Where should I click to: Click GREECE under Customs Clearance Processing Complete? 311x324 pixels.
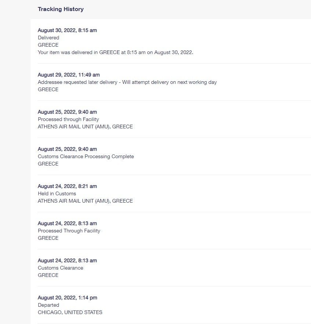click(x=48, y=164)
